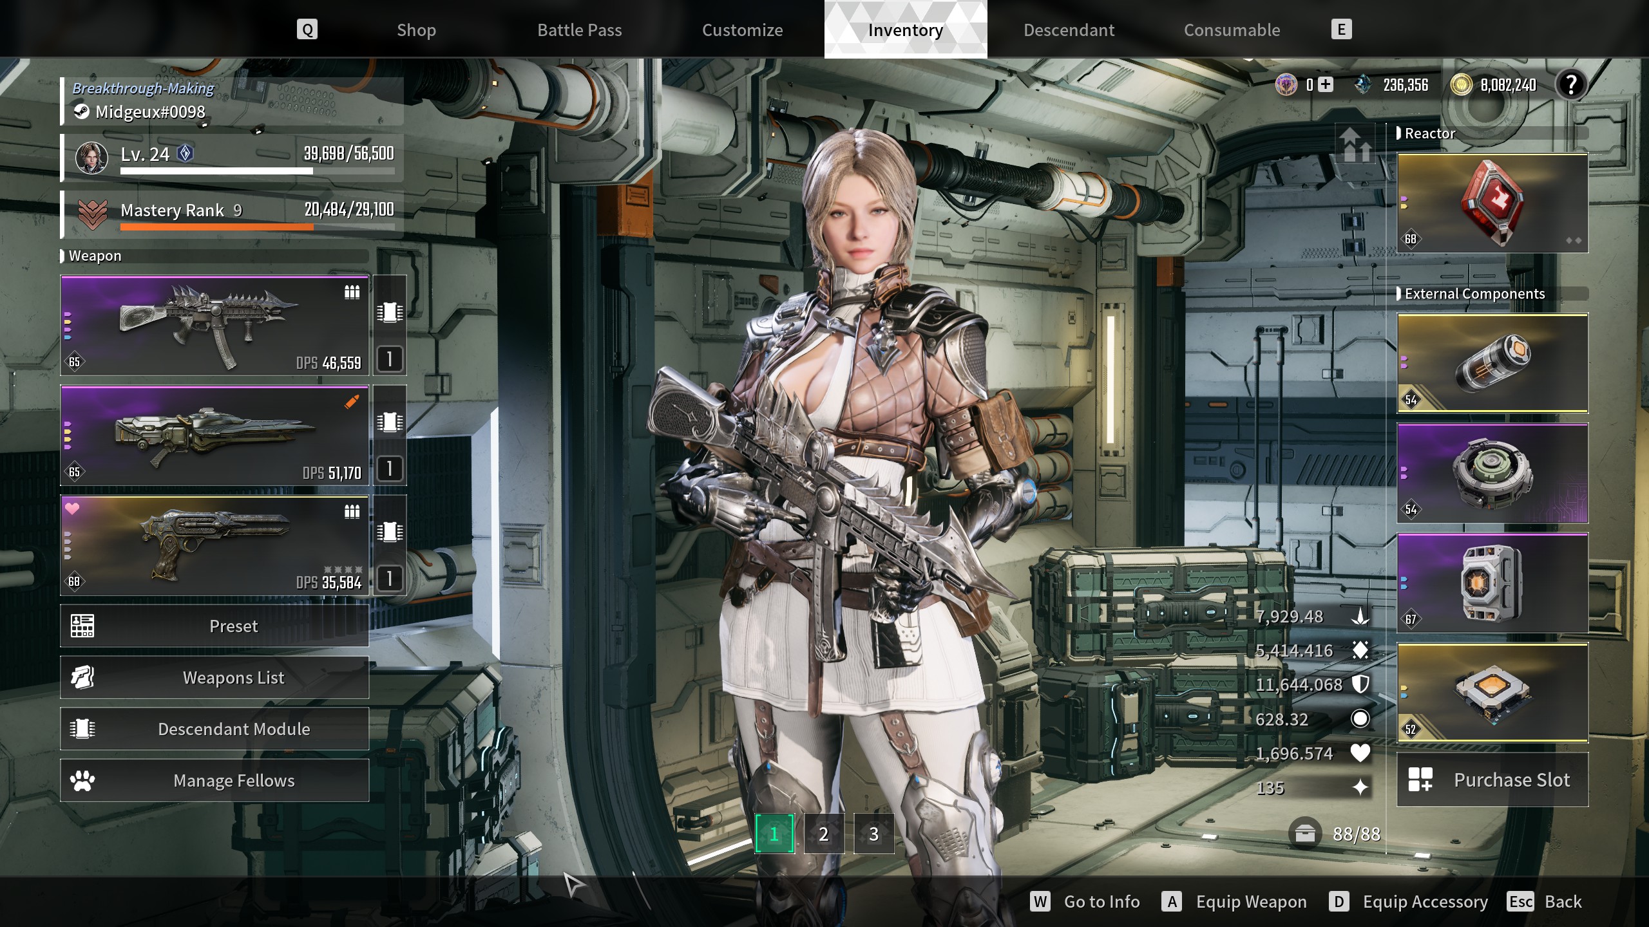Click A Equip Weapon prompt
This screenshot has height=927, width=1649.
pyautogui.click(x=1234, y=901)
